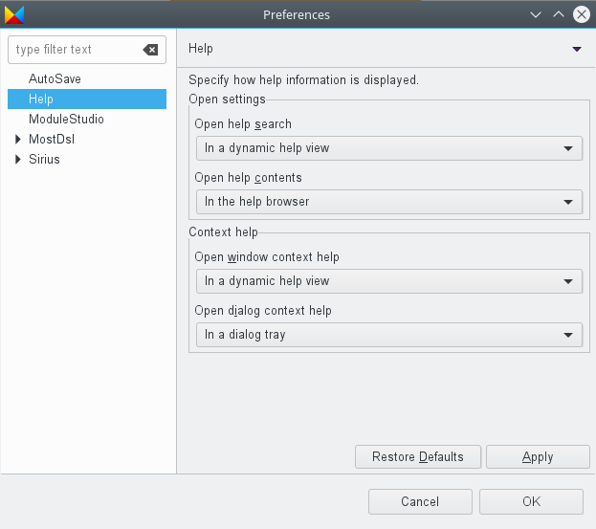Open the 'Open dialog context help' dropdown
This screenshot has width=596, height=529.
[388, 335]
